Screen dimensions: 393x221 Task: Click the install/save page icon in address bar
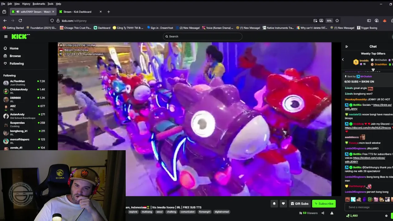pos(321,21)
